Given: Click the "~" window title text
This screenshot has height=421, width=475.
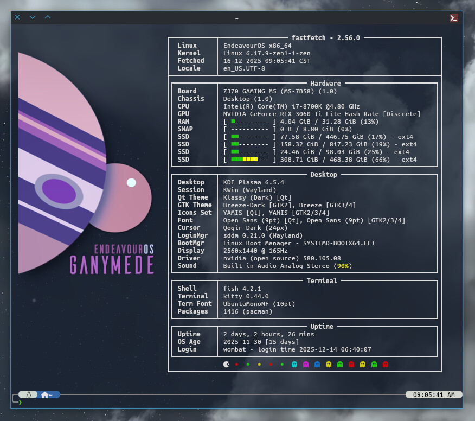Looking at the screenshot, I should pos(236,18).
